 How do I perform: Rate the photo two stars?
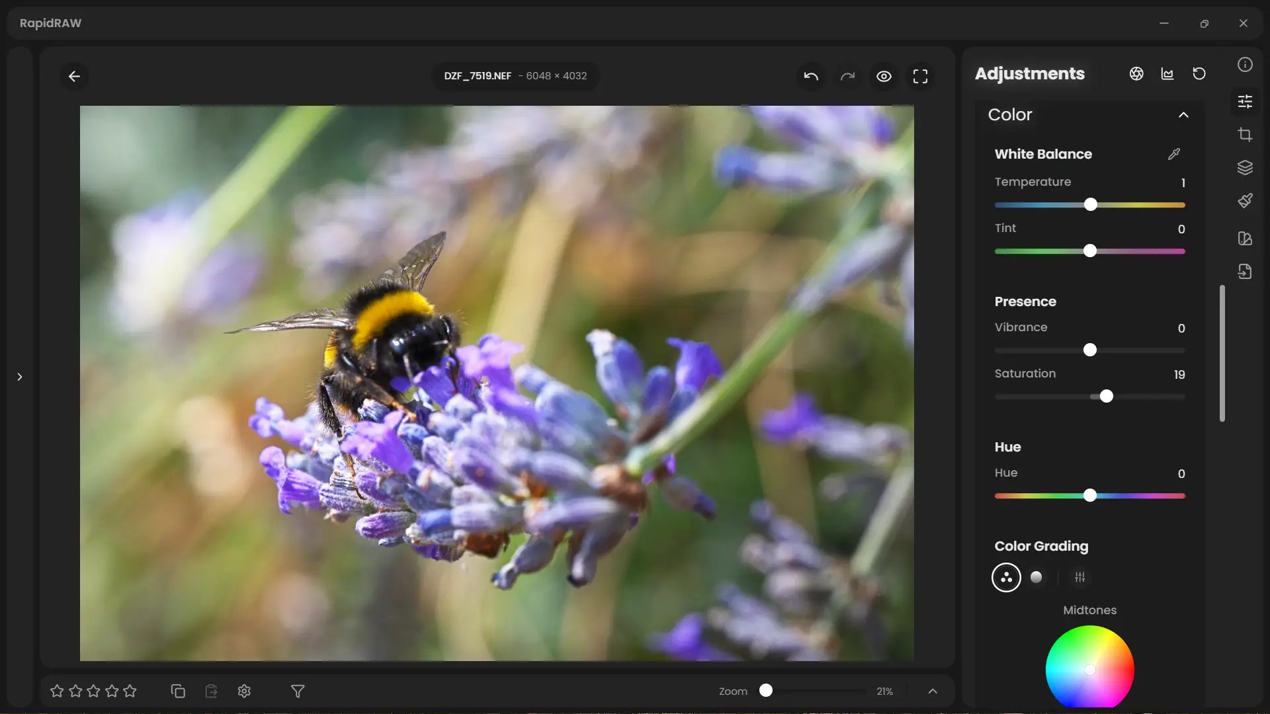75,691
